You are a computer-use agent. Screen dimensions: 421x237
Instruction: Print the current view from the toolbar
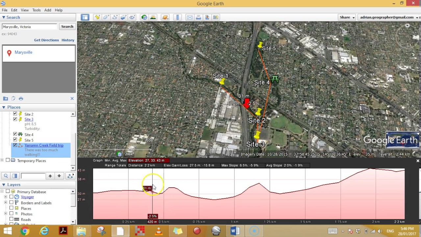click(198, 17)
